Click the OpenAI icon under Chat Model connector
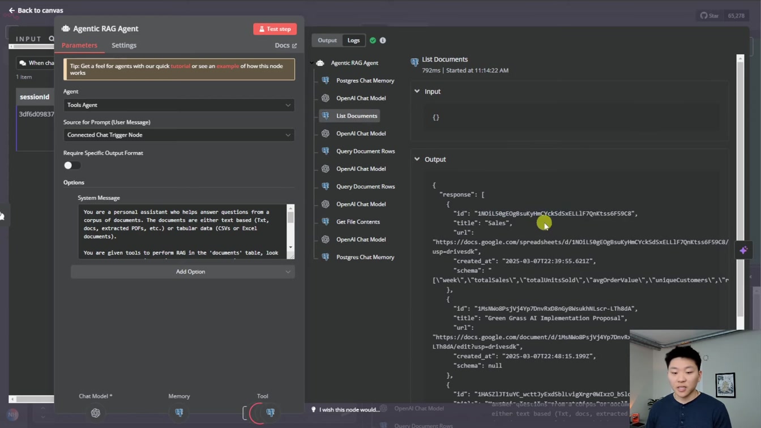The height and width of the screenshot is (428, 761). click(x=95, y=413)
